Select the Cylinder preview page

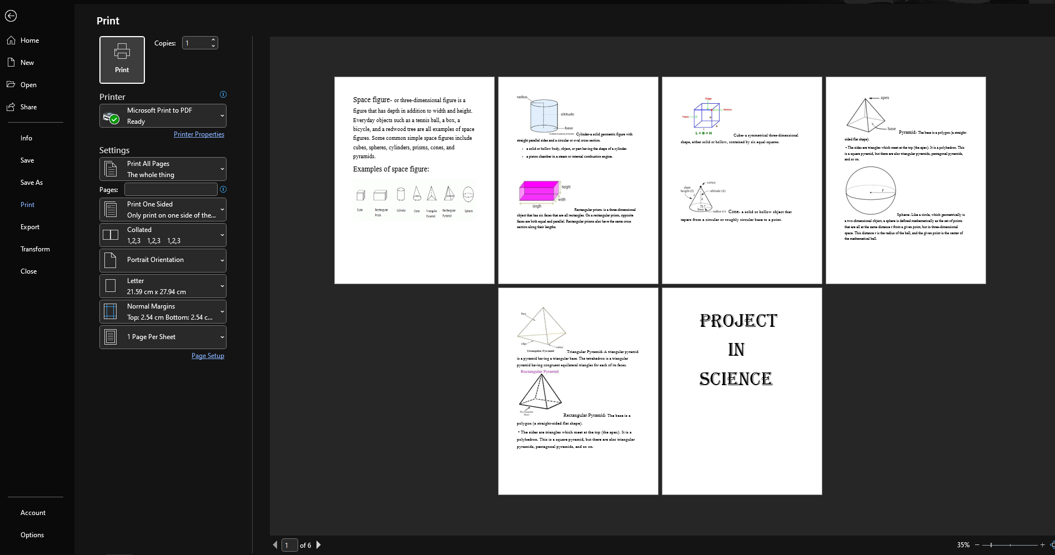pyautogui.click(x=578, y=180)
